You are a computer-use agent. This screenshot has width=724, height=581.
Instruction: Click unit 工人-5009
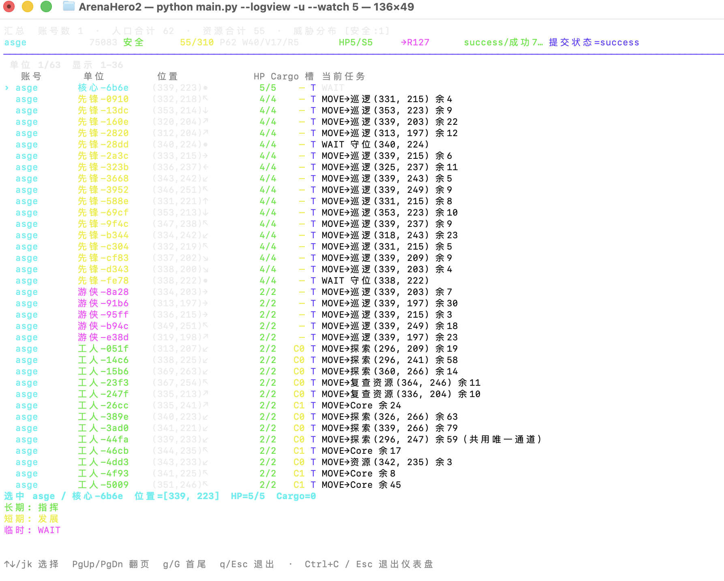pyautogui.click(x=103, y=485)
